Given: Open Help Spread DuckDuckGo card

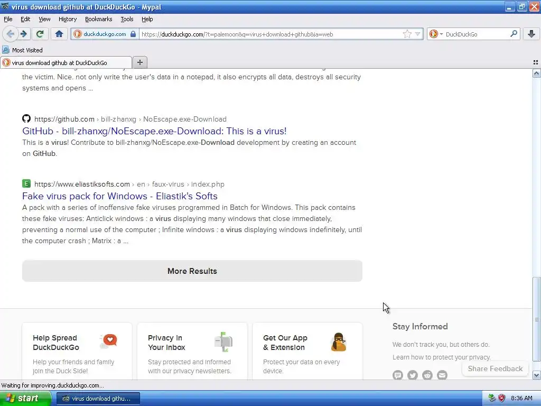Looking at the screenshot, I should pos(77,351).
